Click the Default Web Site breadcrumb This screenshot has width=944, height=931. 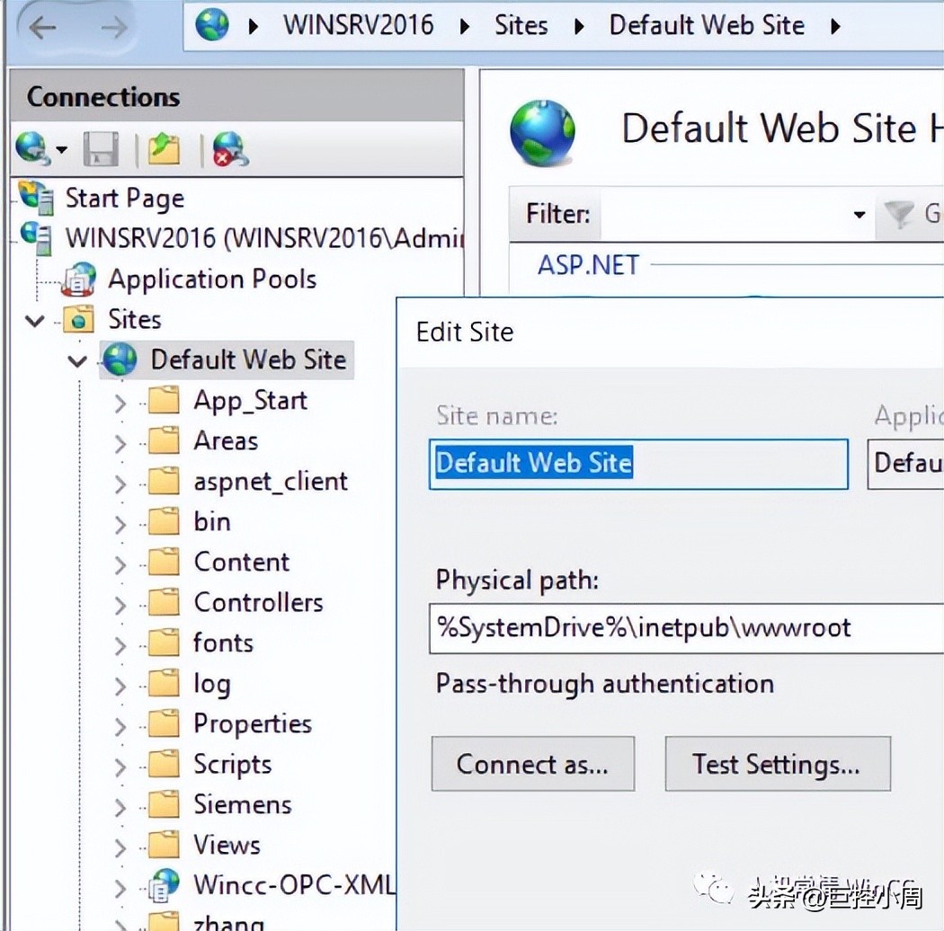(x=707, y=25)
